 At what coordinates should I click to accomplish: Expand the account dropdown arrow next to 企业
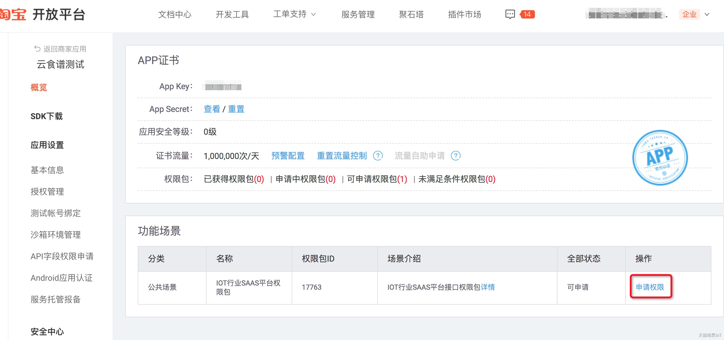pyautogui.click(x=707, y=14)
